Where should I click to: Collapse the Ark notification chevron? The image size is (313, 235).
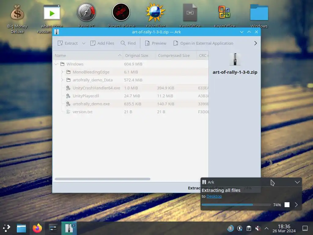297,182
